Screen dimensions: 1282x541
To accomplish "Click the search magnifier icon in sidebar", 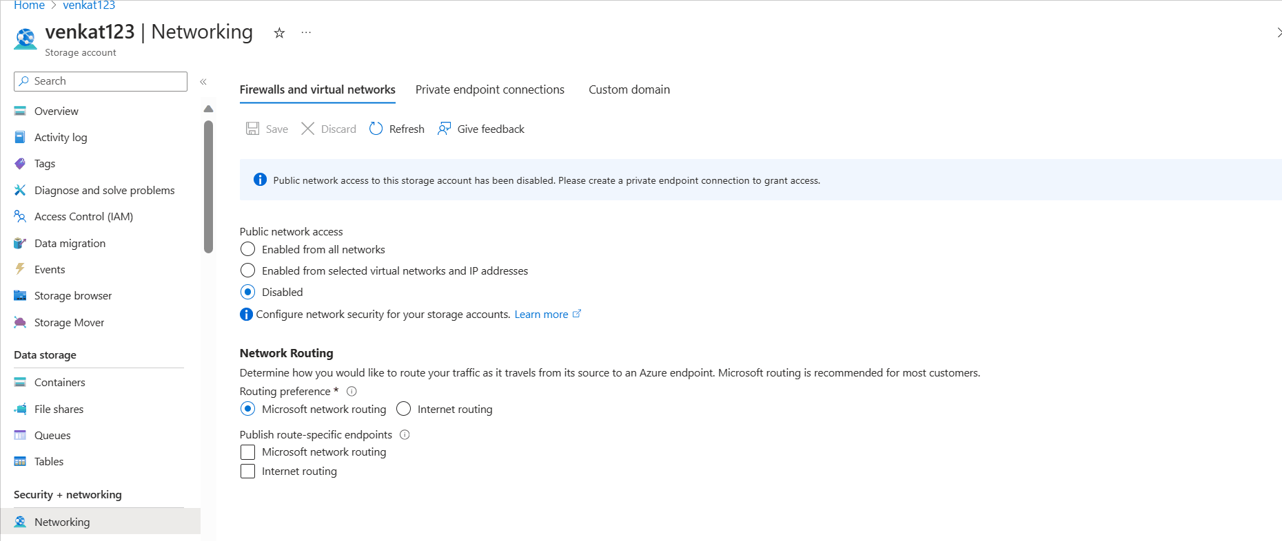I will (x=24, y=81).
